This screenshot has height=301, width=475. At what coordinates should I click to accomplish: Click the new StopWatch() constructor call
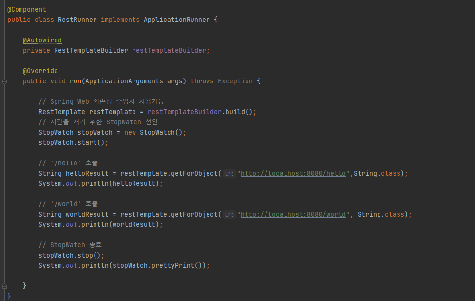153,133
